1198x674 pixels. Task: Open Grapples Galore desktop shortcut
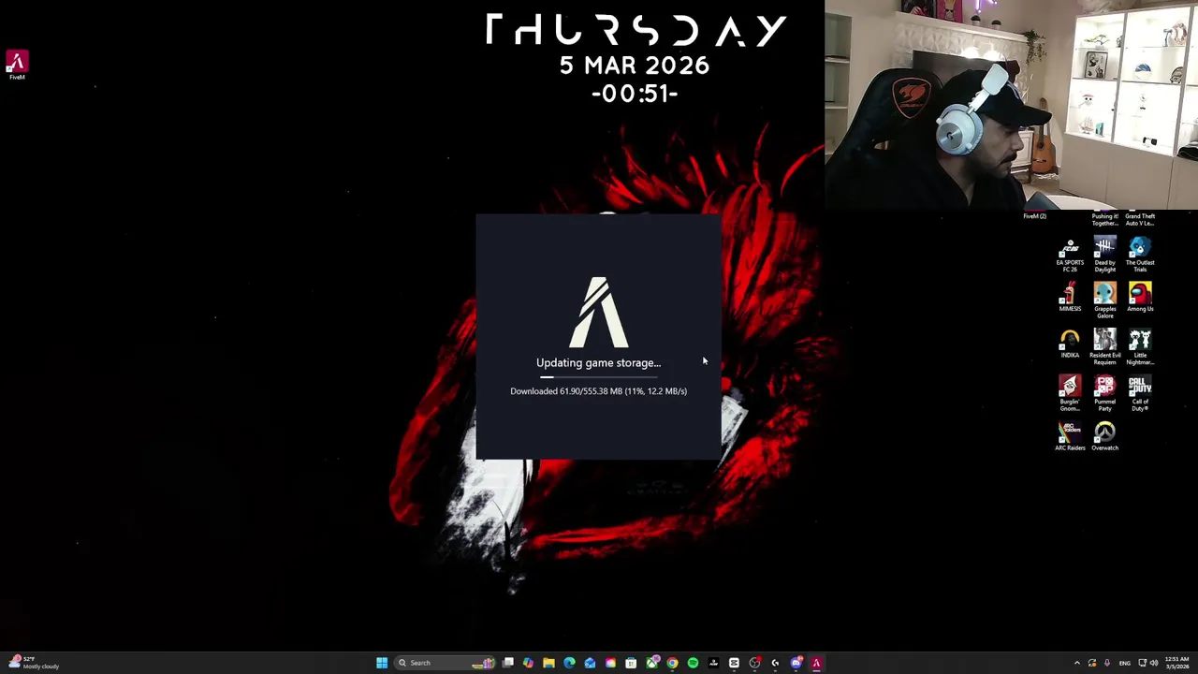pos(1104,301)
